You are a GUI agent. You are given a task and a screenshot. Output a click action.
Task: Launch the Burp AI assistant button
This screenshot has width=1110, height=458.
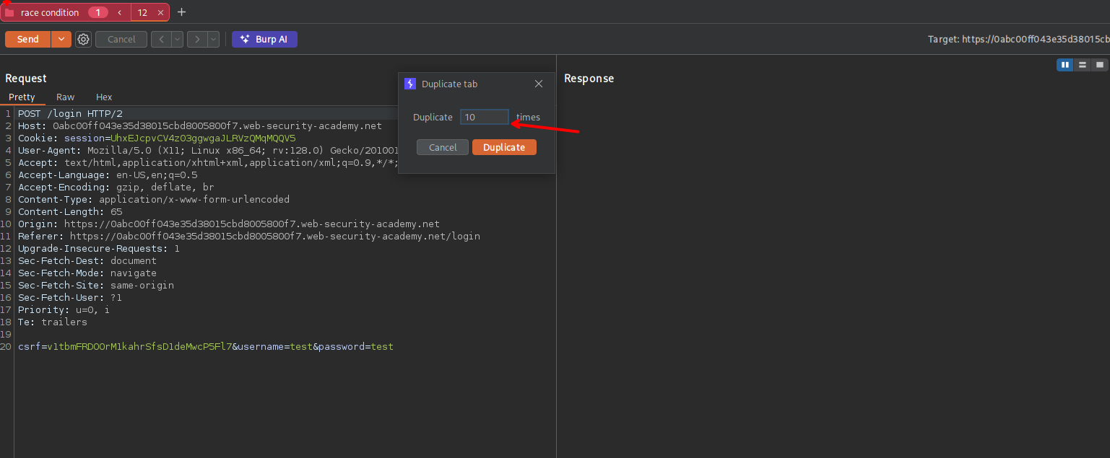coord(264,40)
